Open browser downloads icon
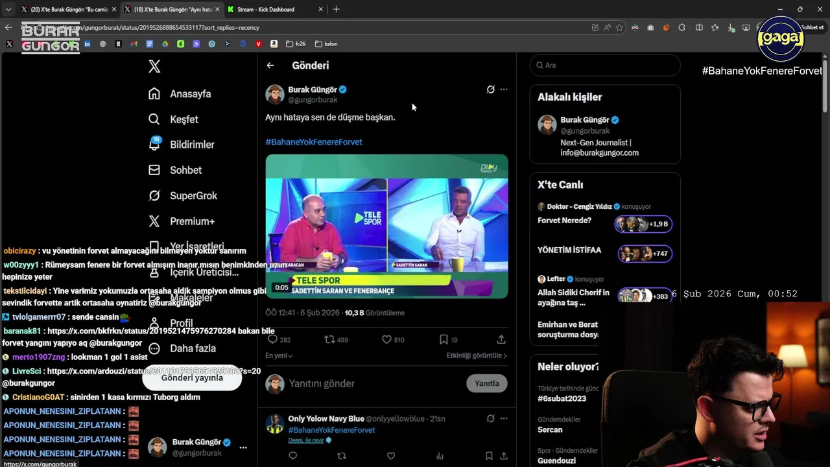 click(x=731, y=27)
